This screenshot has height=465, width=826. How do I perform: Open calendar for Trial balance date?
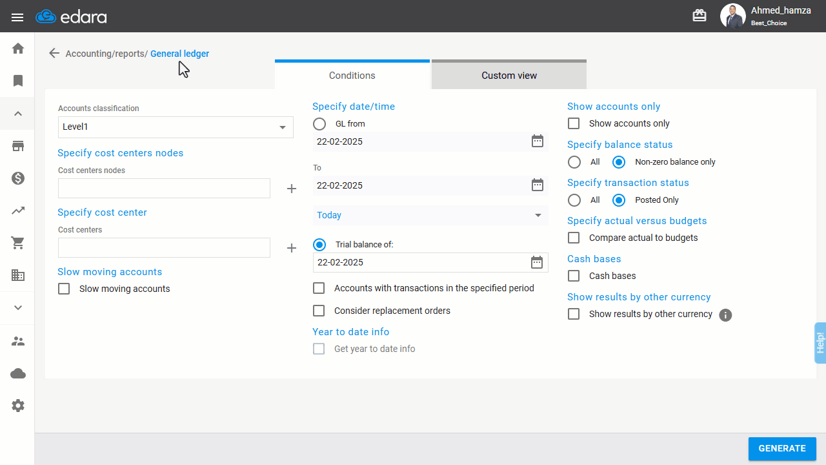tap(537, 262)
